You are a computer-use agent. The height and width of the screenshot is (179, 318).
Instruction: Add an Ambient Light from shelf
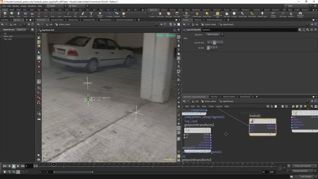pyautogui.click(x=262, y=14)
